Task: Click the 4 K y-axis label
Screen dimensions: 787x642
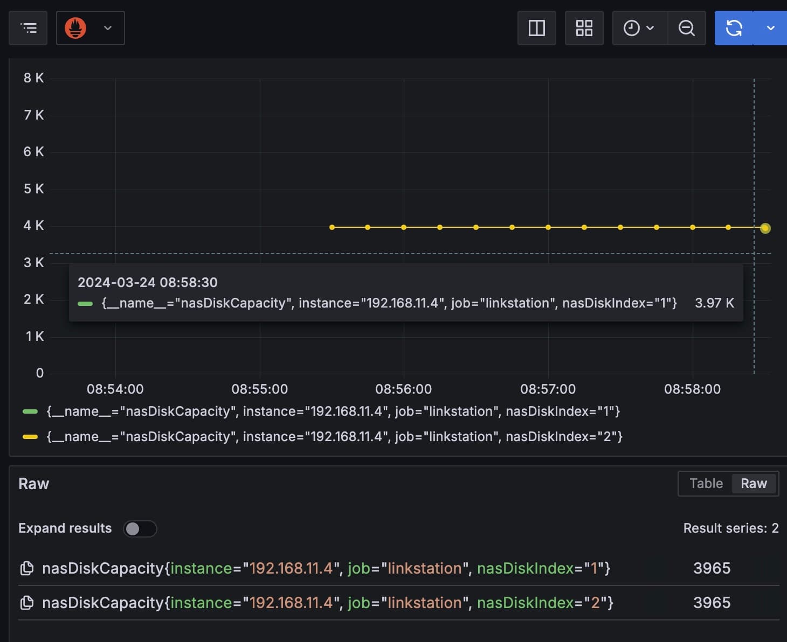Action: [x=33, y=226]
